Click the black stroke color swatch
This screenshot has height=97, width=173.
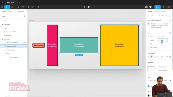(x=148, y=95)
